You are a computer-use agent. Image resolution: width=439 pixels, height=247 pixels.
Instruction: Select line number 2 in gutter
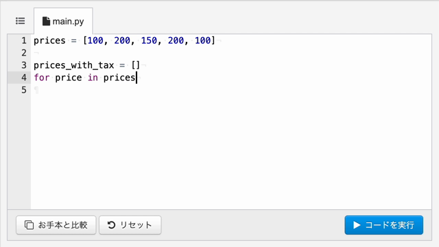click(24, 53)
